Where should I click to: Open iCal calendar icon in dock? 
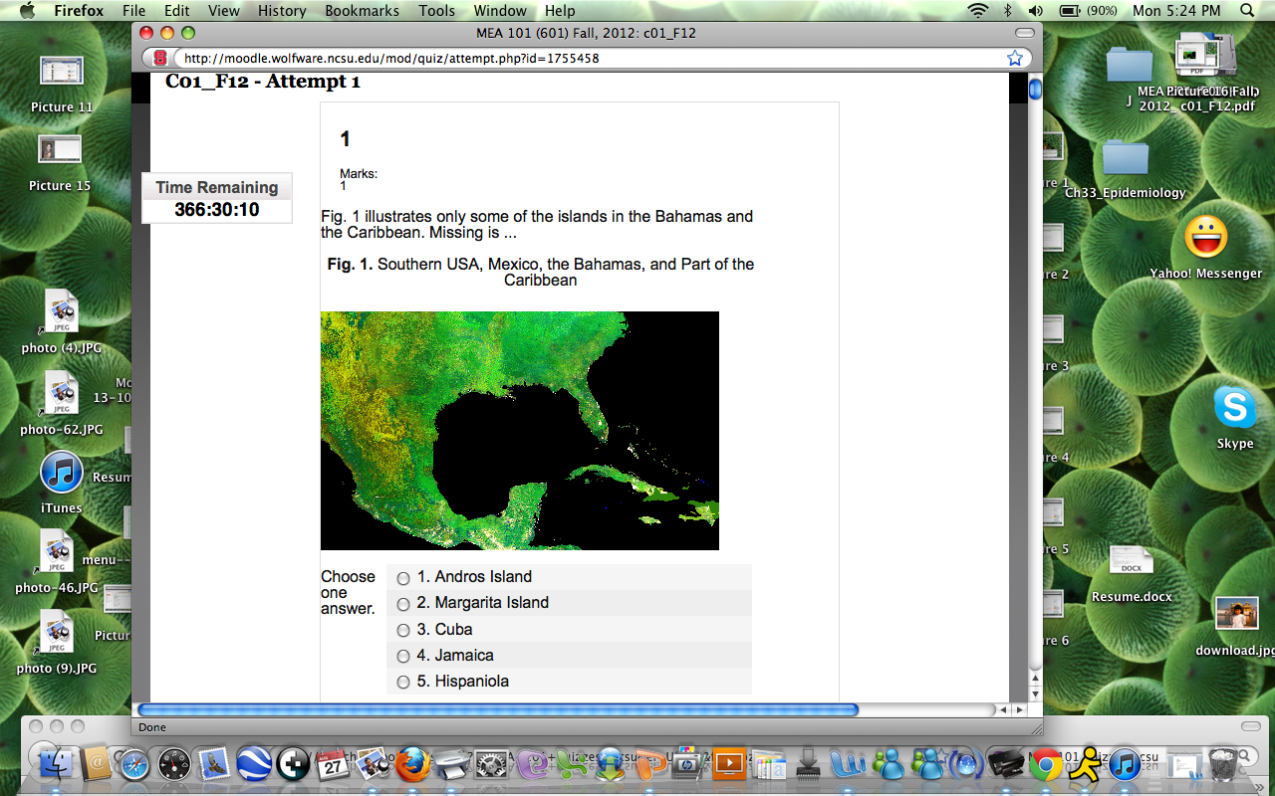pos(334,764)
